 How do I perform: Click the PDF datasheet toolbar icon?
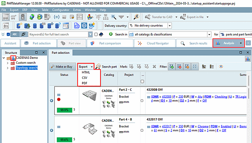(x=47, y=17)
